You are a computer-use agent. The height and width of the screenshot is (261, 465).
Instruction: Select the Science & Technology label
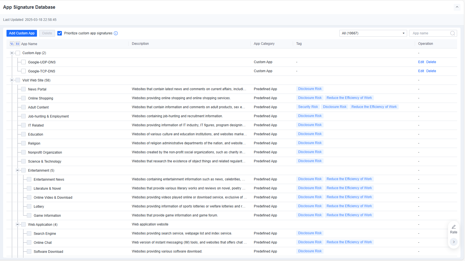pos(45,162)
